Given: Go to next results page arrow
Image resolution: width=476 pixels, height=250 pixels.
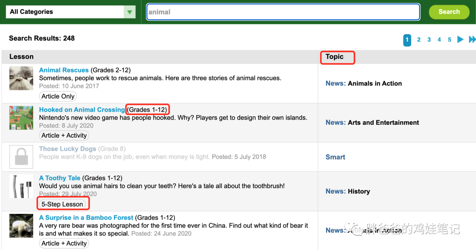Looking at the screenshot, I should click(x=461, y=40).
